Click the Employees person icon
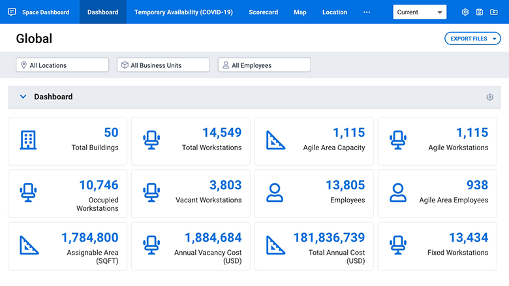The image size is (509, 286). (275, 193)
